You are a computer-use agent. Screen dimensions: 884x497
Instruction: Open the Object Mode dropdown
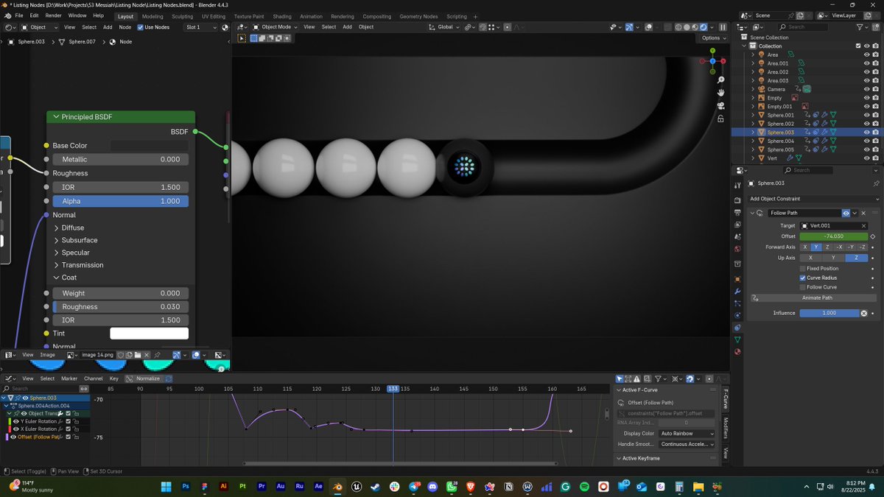pyautogui.click(x=275, y=27)
